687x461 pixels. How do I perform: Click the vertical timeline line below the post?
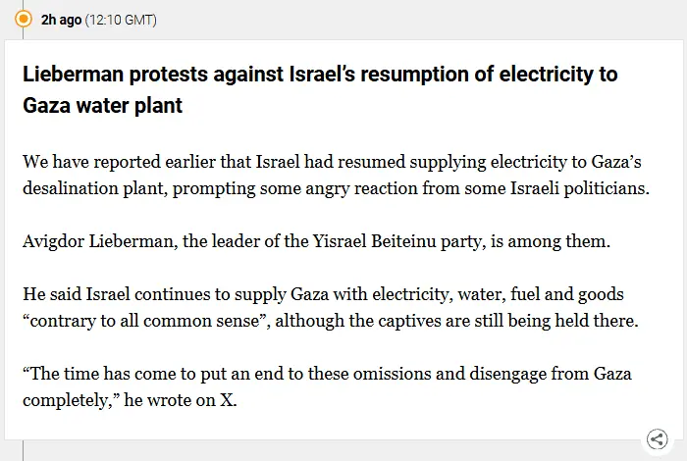point(24,449)
